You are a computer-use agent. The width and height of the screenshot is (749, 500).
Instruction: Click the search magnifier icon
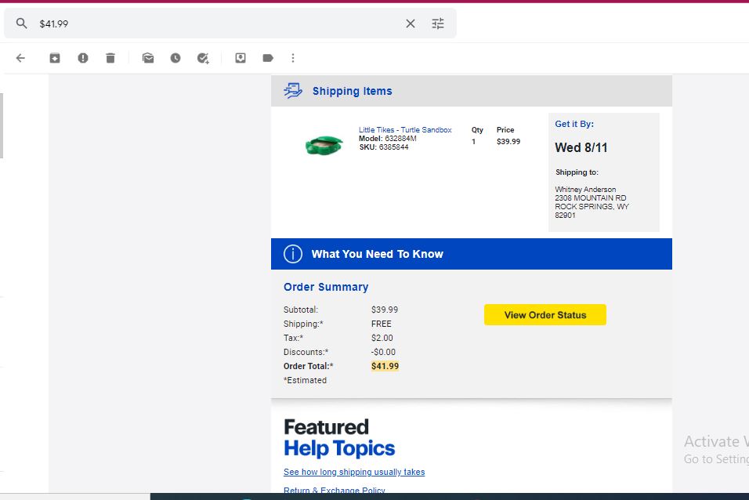click(x=21, y=23)
